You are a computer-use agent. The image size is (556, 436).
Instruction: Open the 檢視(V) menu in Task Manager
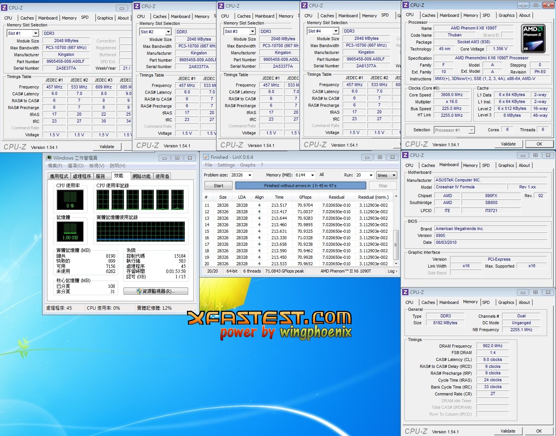pyautogui.click(x=96, y=166)
